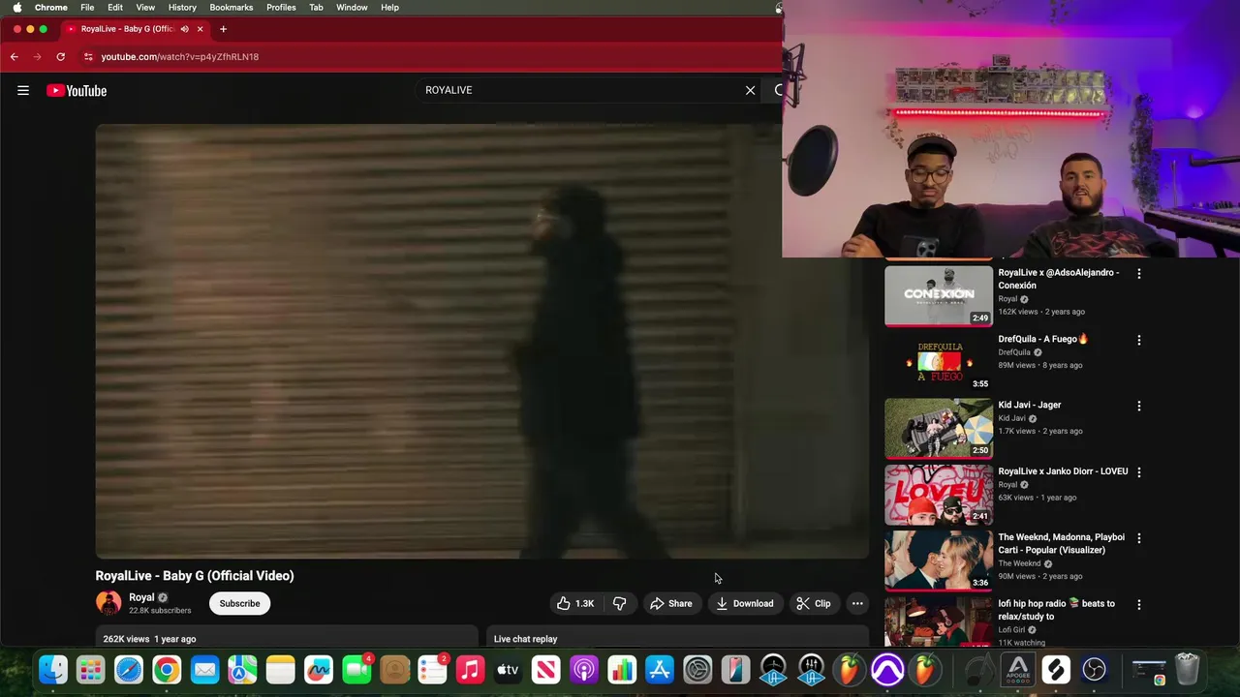Open Finder from the Dock

[x=53, y=669]
